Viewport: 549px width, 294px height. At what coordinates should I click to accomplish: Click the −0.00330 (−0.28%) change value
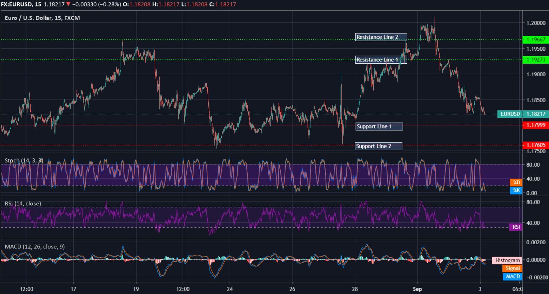(96, 4)
